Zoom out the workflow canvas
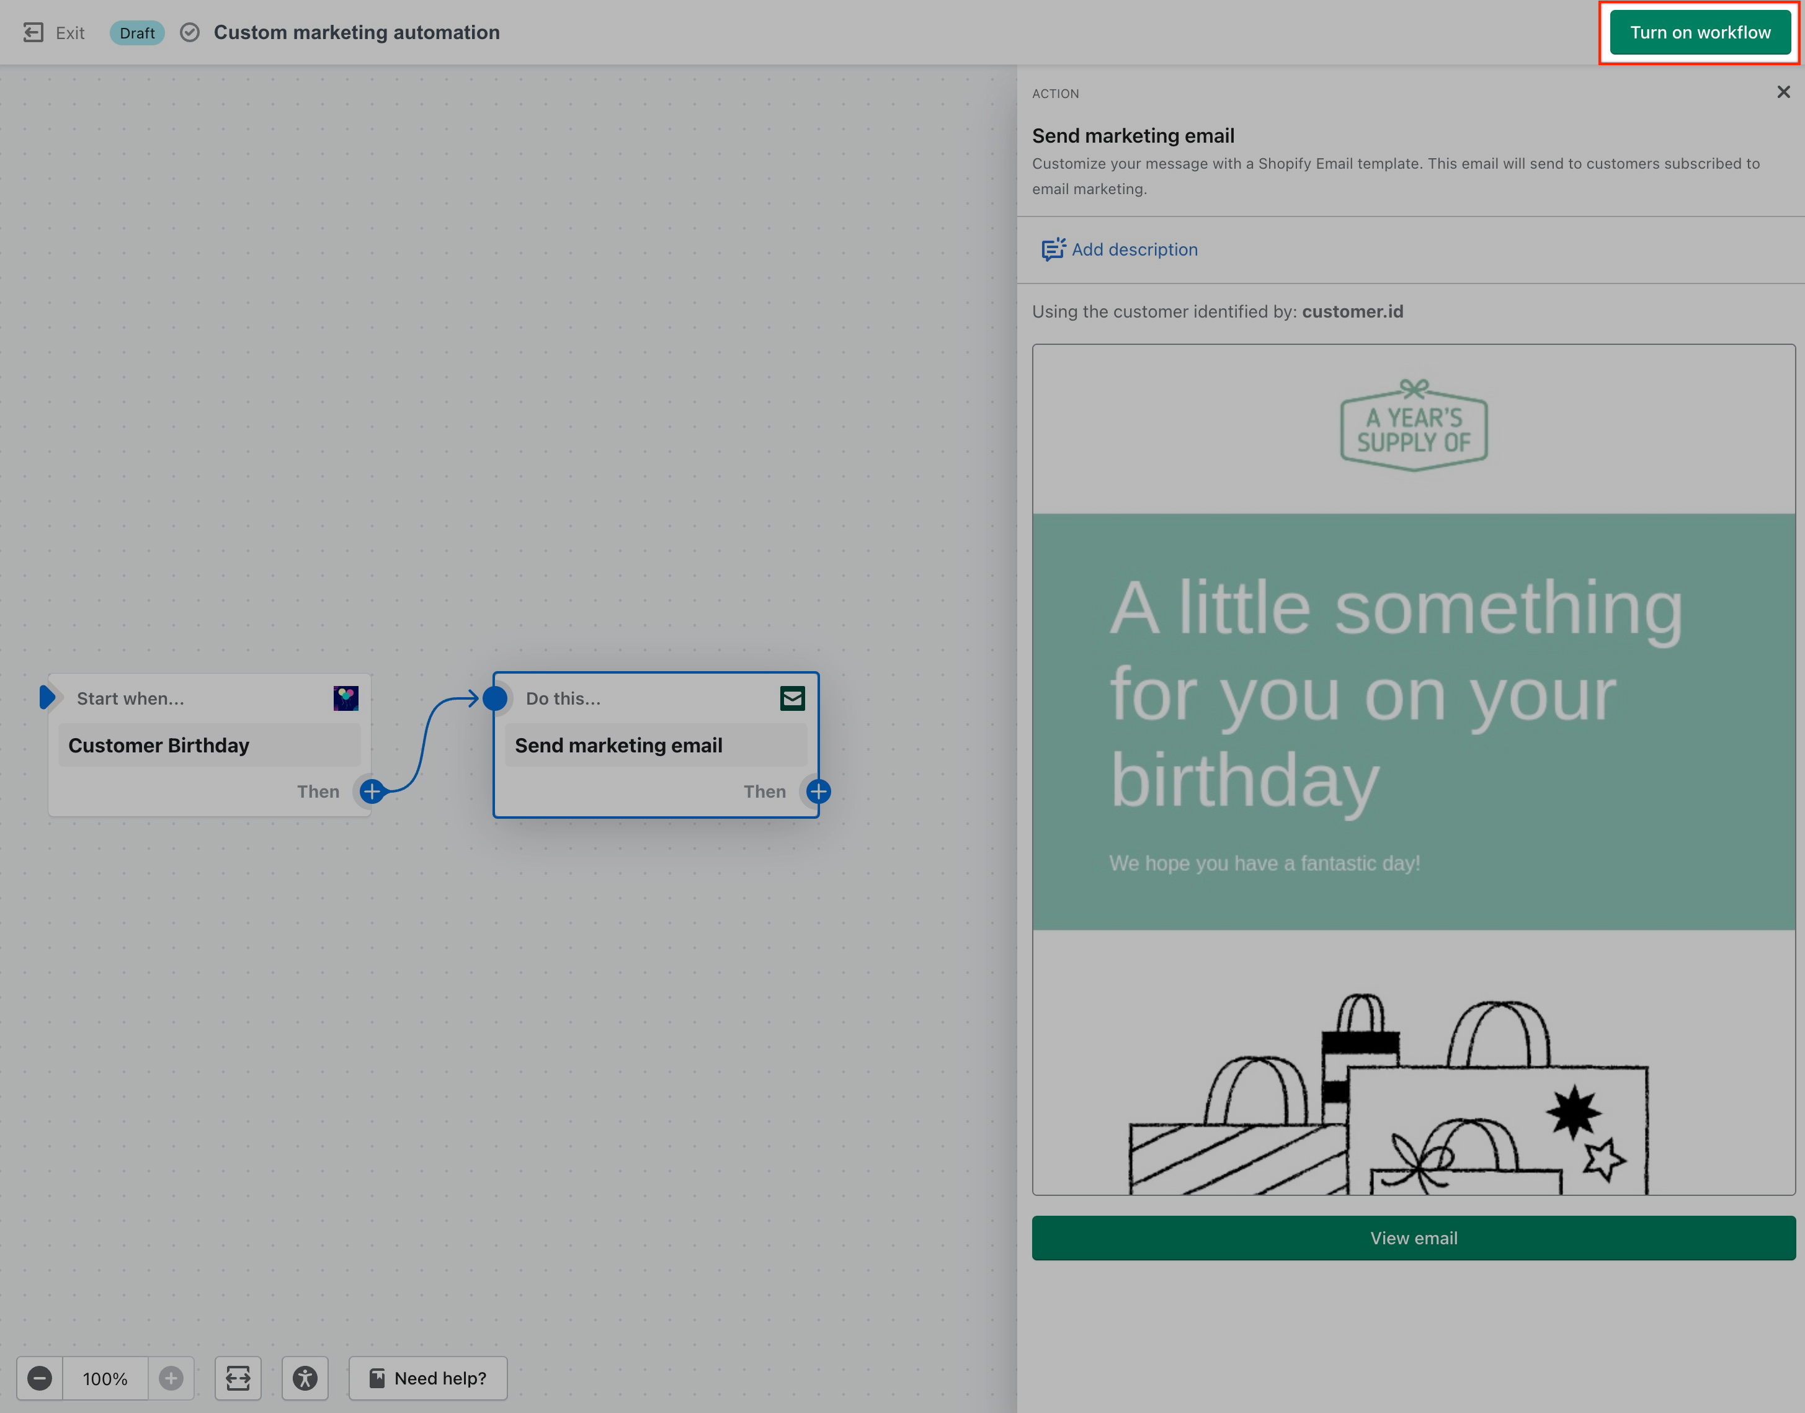This screenshot has height=1413, width=1805. tap(40, 1378)
